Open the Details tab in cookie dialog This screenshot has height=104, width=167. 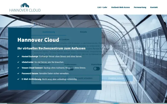(83, 32)
